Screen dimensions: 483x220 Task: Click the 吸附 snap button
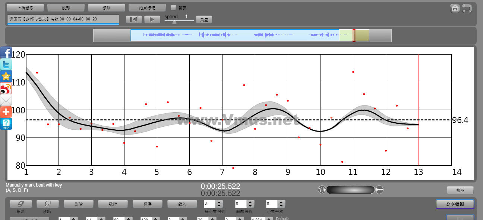pos(113,204)
